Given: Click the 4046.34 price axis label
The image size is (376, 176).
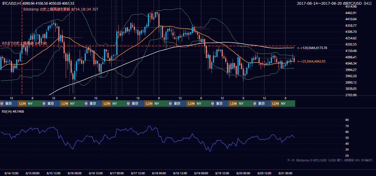Looking at the screenshot, I should pyautogui.click(x=351, y=63).
